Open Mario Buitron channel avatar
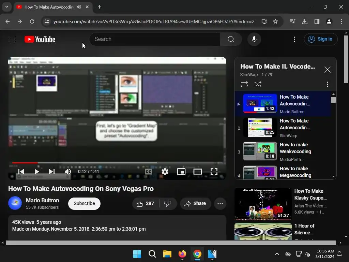This screenshot has height=262, width=349. [15, 203]
